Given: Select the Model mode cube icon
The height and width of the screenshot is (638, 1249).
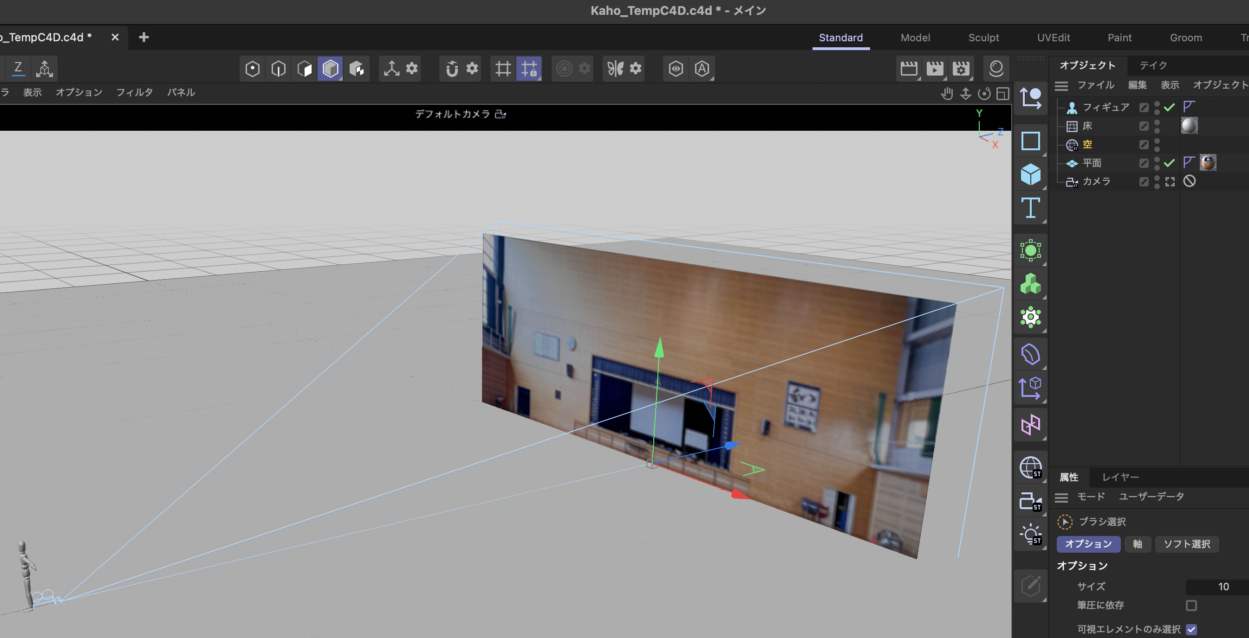Looking at the screenshot, I should coord(330,68).
